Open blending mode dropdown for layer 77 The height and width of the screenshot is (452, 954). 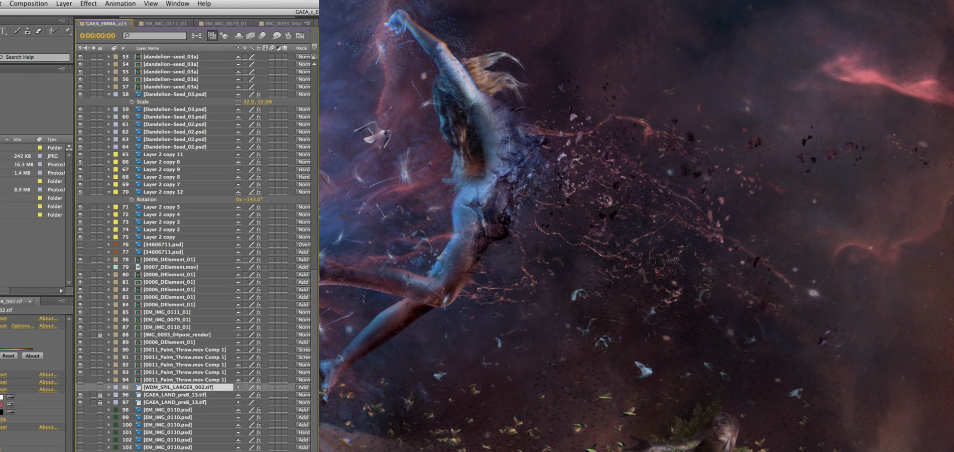303,252
